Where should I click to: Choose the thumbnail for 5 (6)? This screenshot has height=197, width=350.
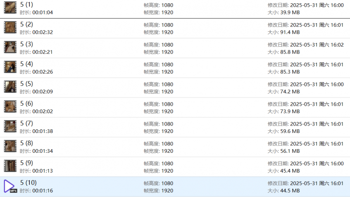click(x=10, y=107)
